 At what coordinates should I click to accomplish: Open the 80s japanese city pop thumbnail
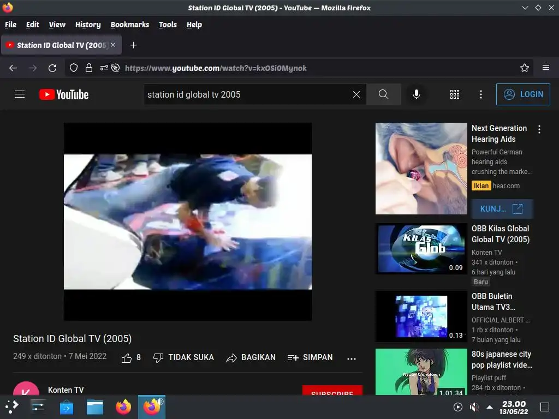coord(421,372)
